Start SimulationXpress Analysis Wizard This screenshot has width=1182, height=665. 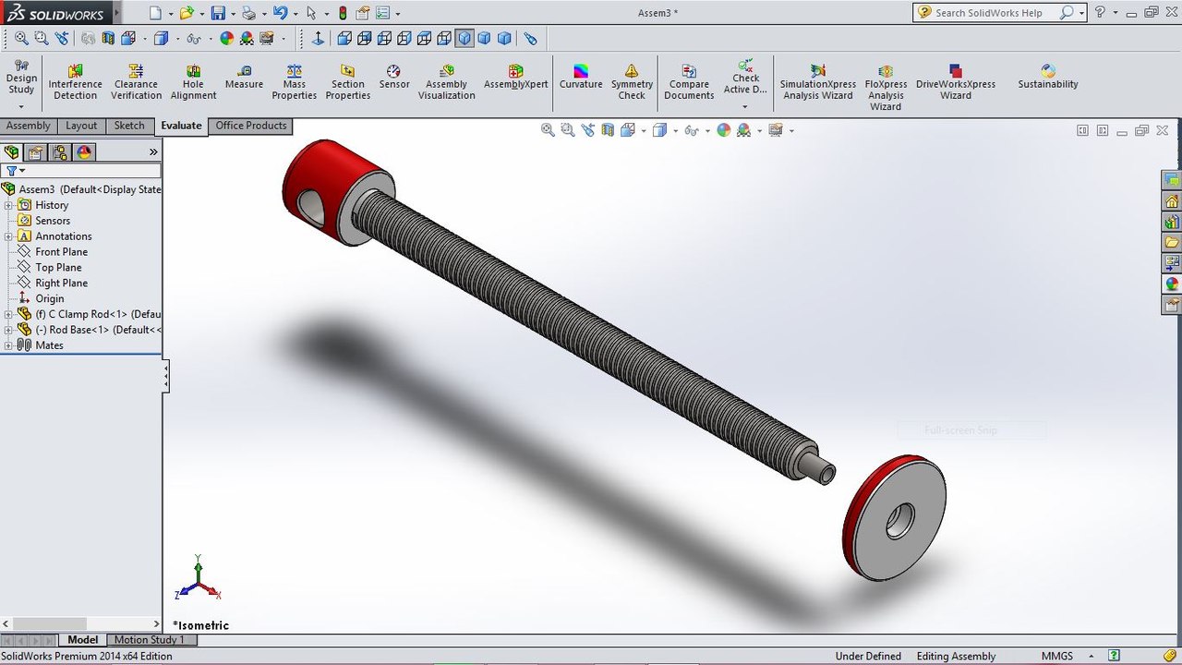coord(817,82)
